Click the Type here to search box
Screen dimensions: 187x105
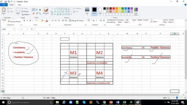pyautogui.click(x=30, y=102)
